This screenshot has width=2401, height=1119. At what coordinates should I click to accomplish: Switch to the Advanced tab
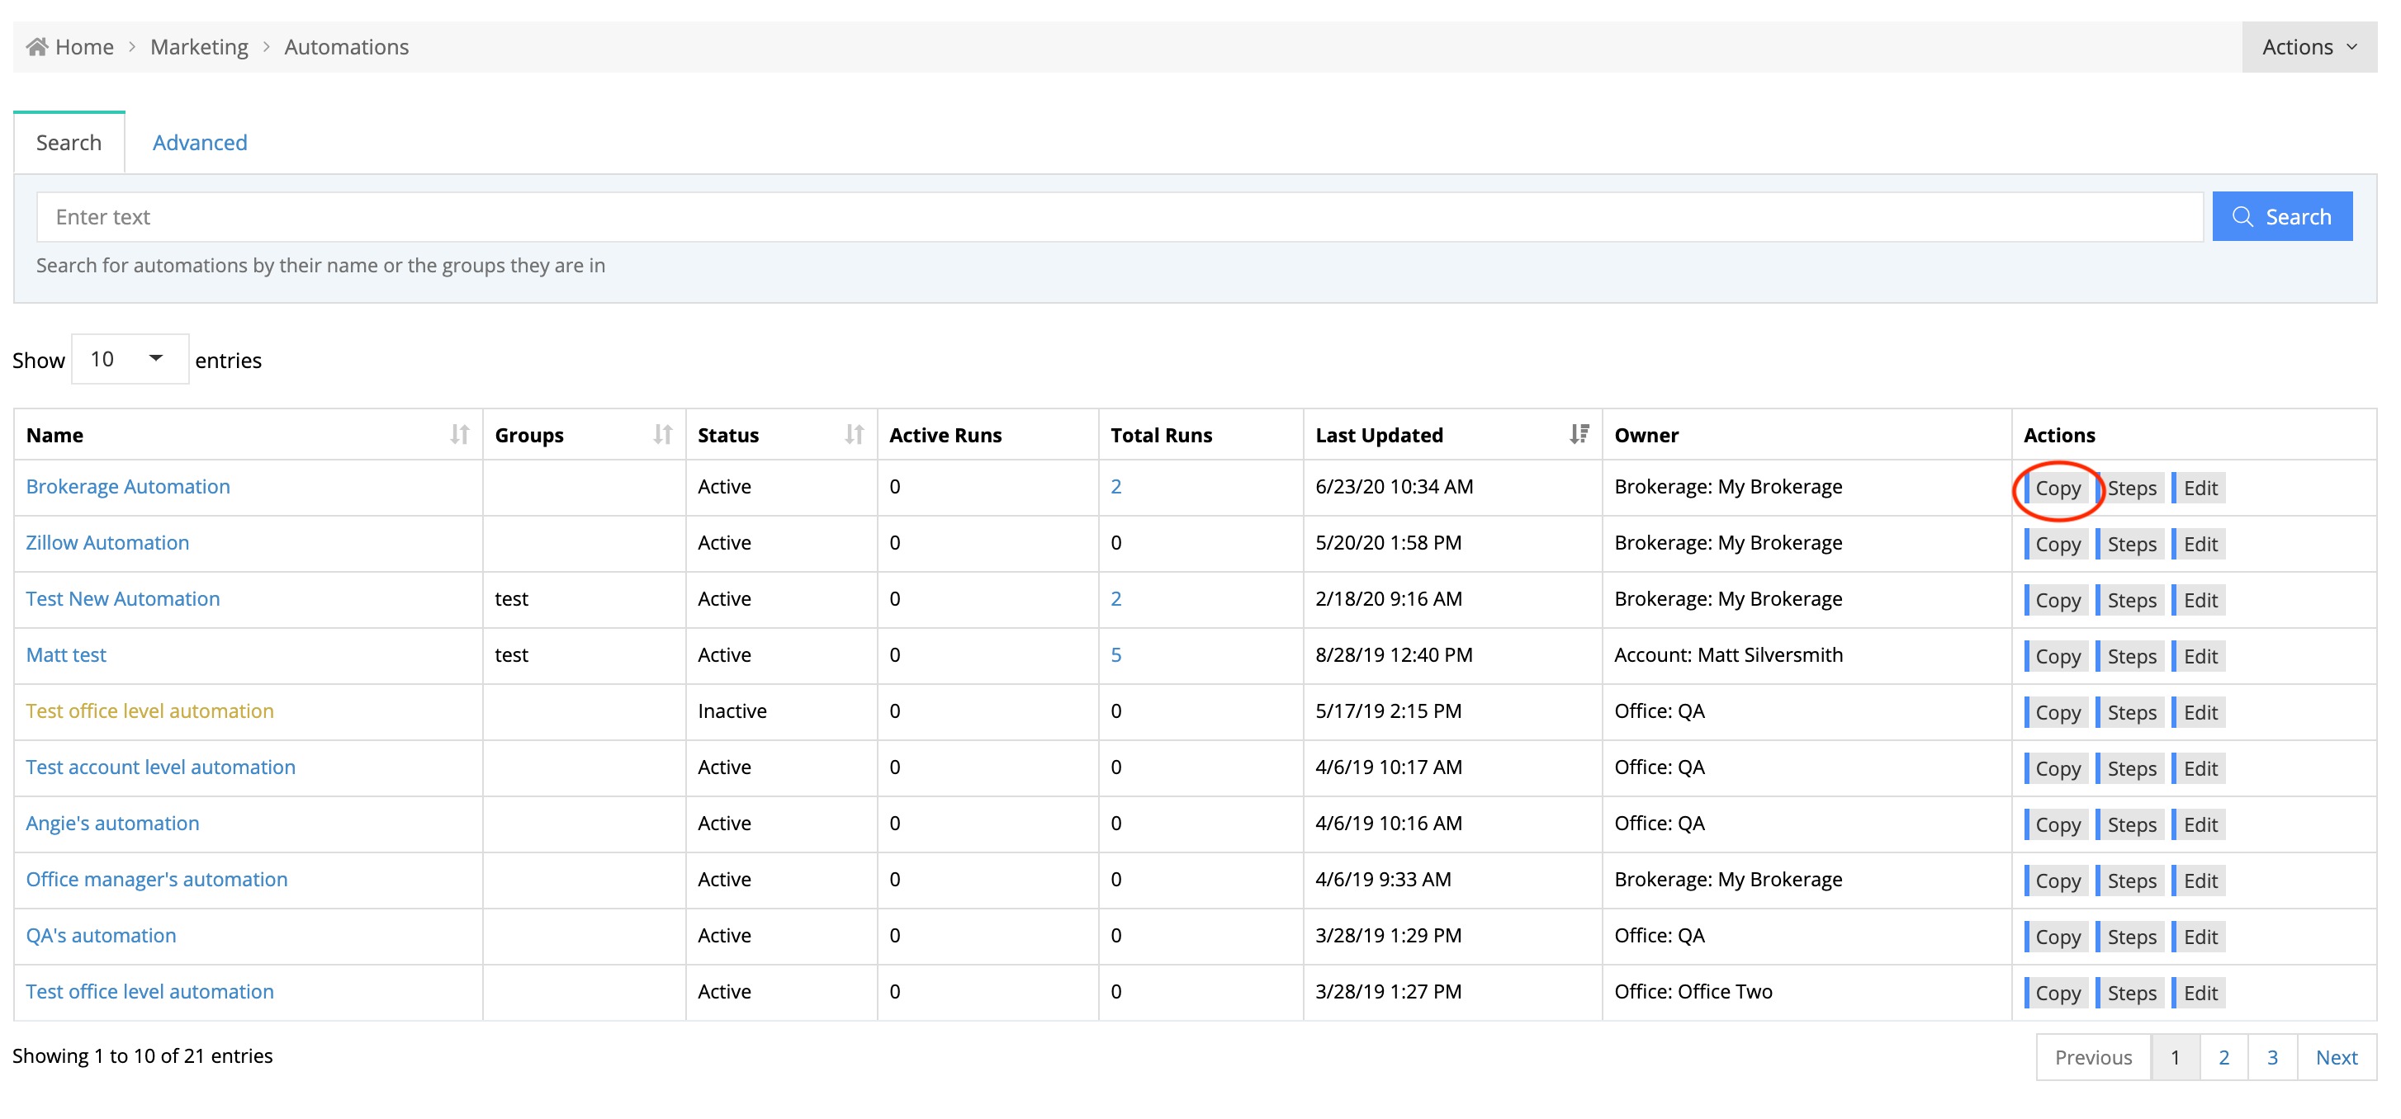coord(200,143)
